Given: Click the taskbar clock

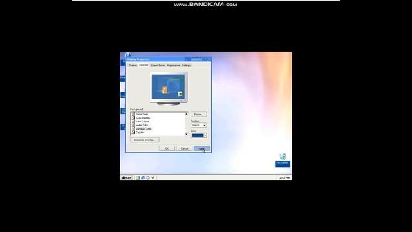Looking at the screenshot, I should (284, 178).
